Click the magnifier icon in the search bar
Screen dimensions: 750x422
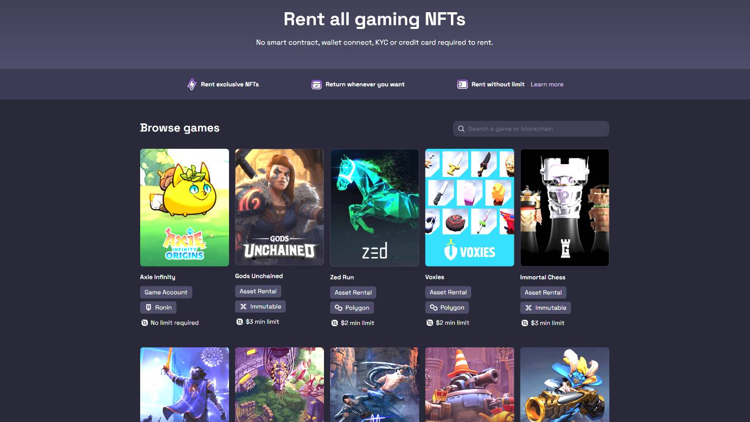coord(462,128)
